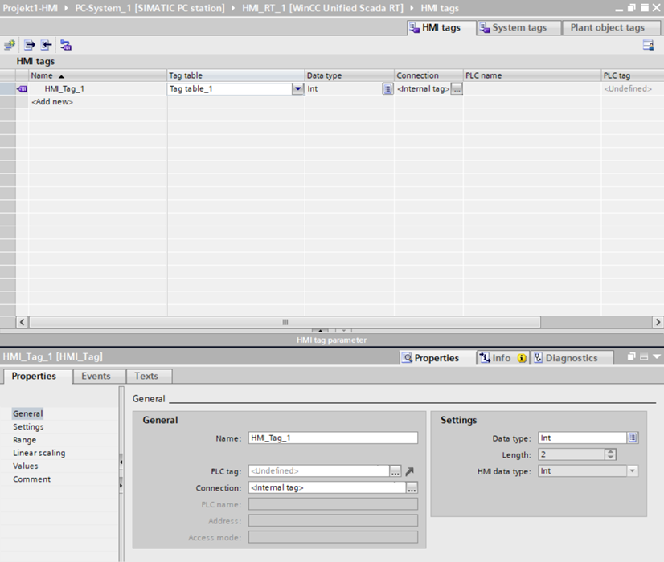The image size is (664, 562).
Task: Click the horizontal scrollbar of the tag table
Action: 285,322
